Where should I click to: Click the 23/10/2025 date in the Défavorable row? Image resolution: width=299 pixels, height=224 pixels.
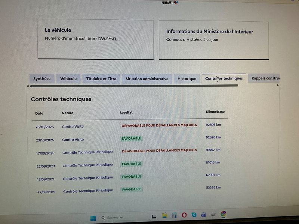point(44,127)
